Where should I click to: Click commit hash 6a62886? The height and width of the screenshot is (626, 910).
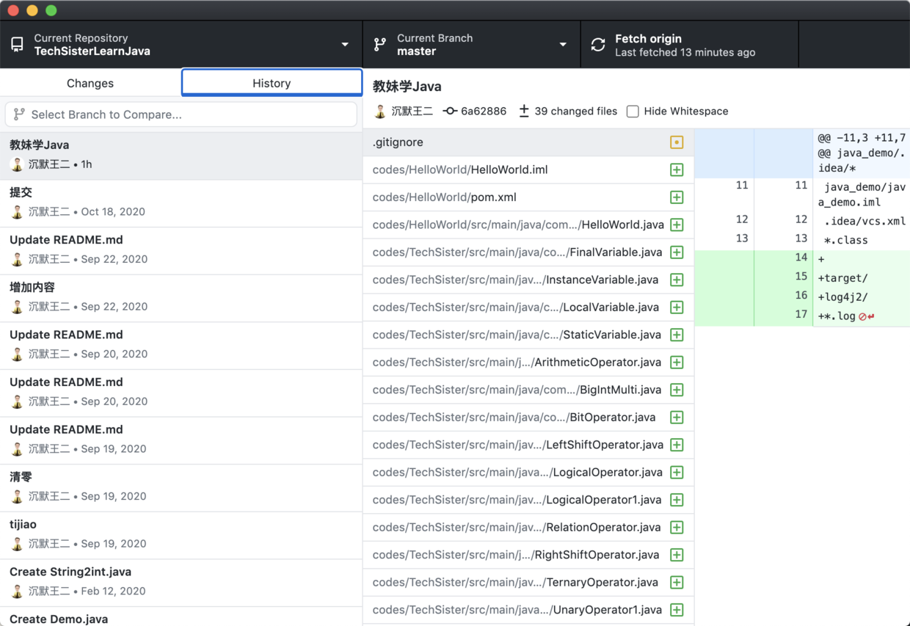pyautogui.click(x=484, y=112)
